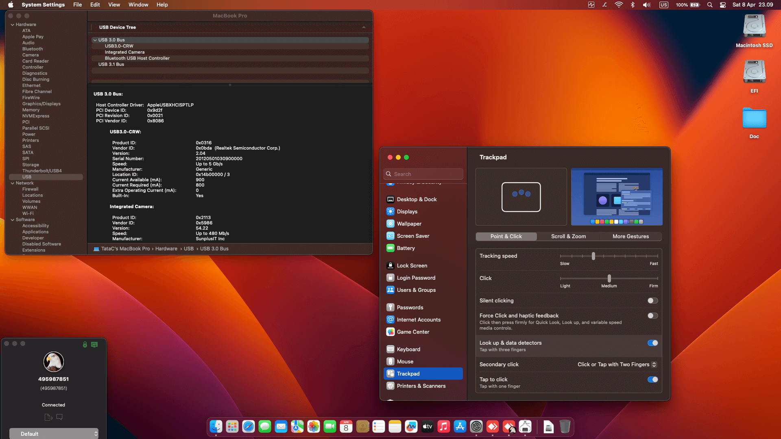Open Lock Screen settings

click(x=423, y=265)
